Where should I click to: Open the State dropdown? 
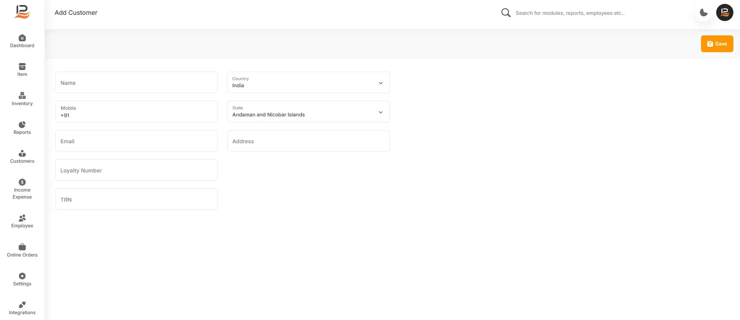point(308,111)
